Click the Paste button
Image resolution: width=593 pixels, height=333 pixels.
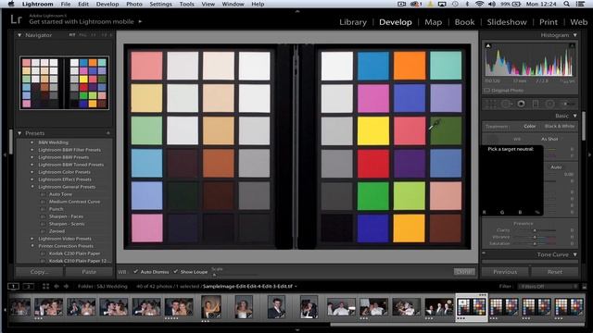[x=89, y=271]
